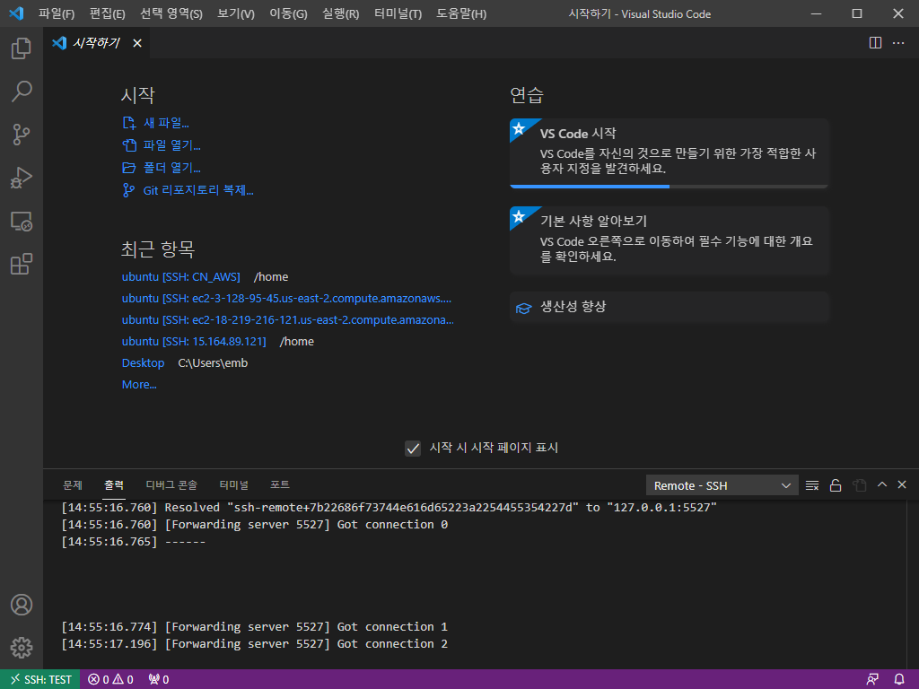Click the VS Code 시작 progress bar
919x689 pixels.
pos(669,187)
